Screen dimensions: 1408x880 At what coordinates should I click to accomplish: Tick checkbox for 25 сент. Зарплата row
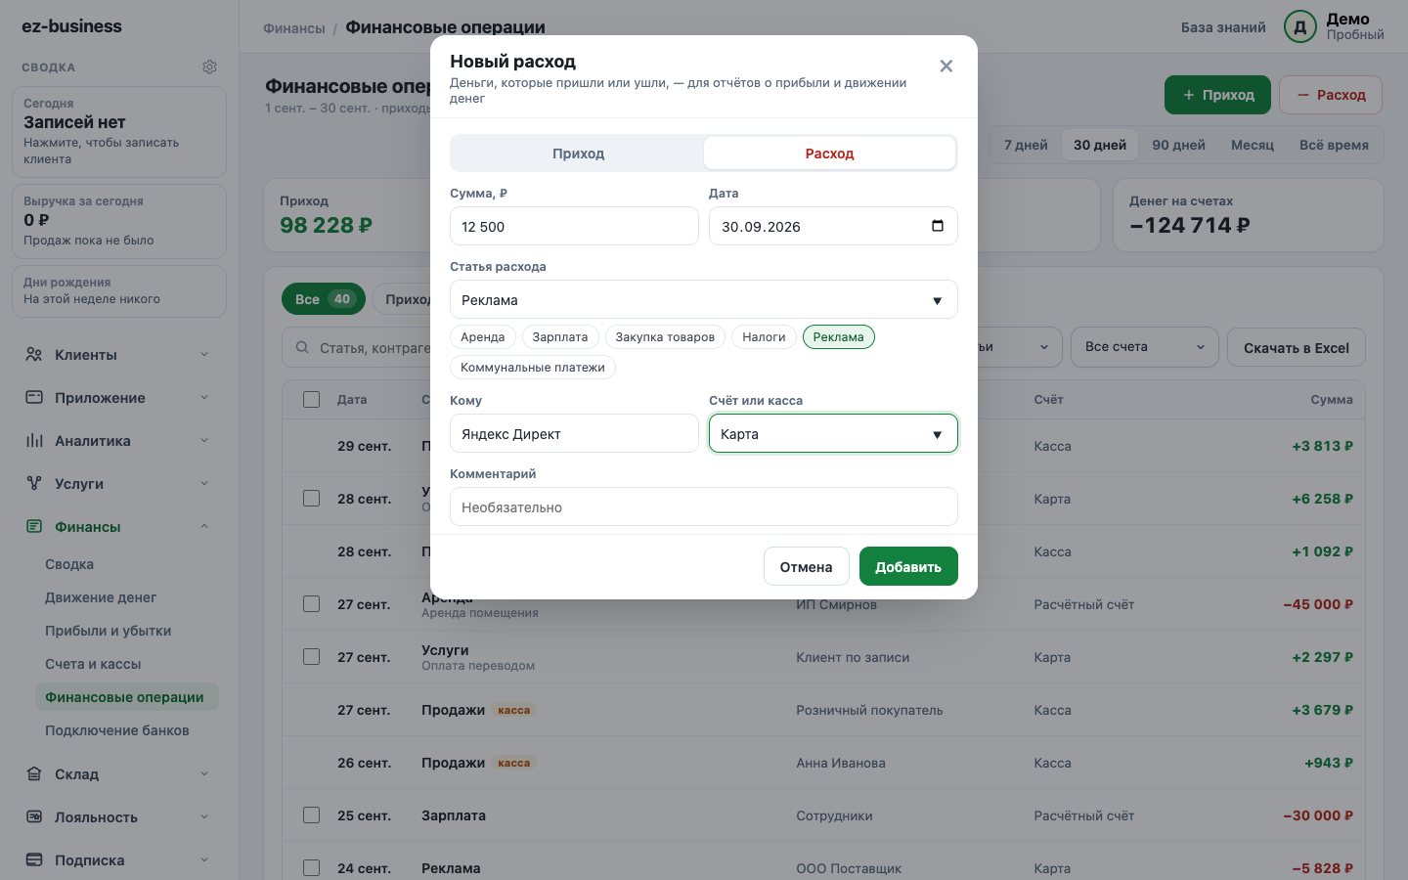[311, 815]
